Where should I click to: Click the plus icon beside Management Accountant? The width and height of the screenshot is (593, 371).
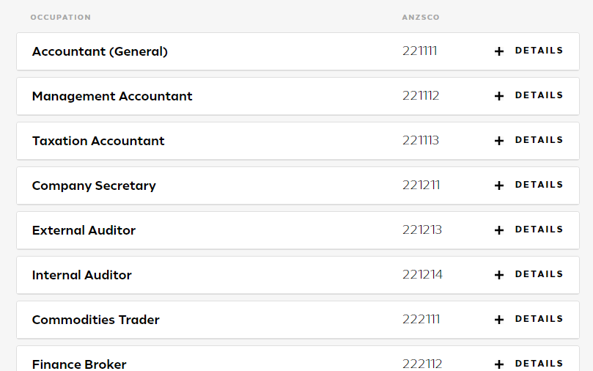499,96
